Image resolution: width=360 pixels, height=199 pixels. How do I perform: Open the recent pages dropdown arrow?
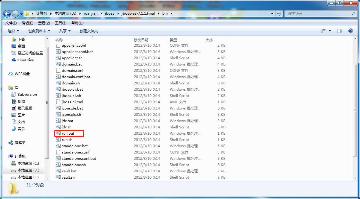pyautogui.click(x=21, y=14)
